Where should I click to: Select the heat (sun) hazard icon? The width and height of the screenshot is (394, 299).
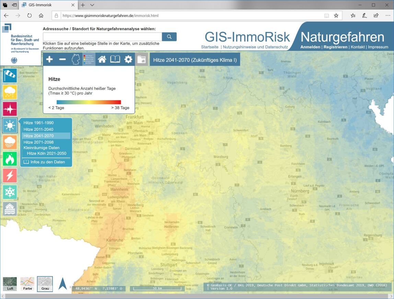10,125
